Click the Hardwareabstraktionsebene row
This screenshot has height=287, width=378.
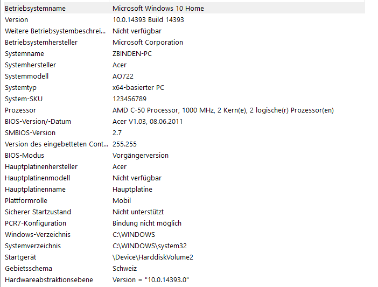(x=184, y=280)
